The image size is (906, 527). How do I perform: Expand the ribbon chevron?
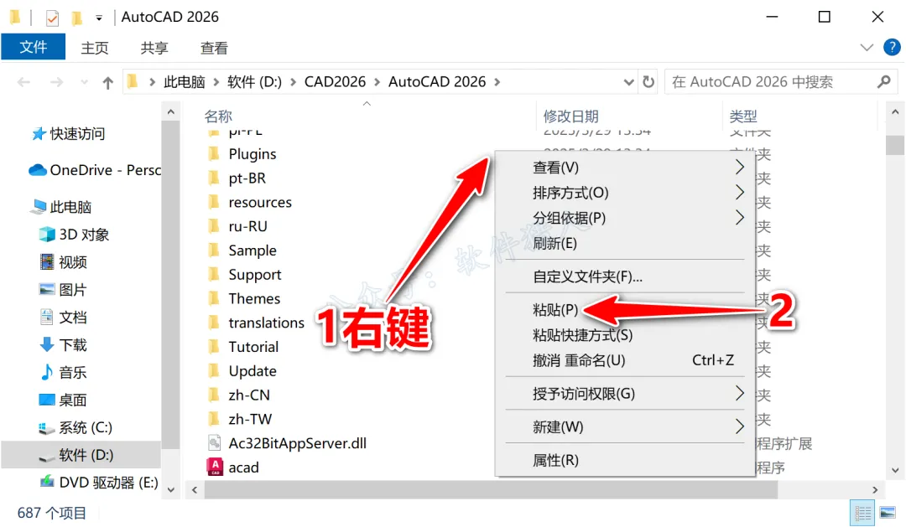pos(867,47)
